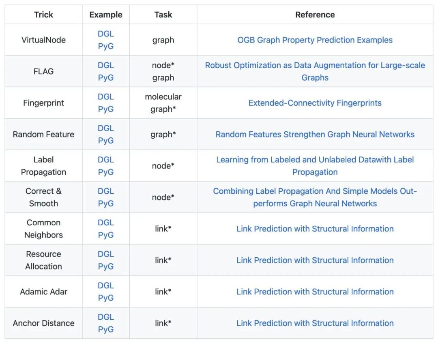The height and width of the screenshot is (342, 438).
Task: Click the DGL link in FLAG row
Action: click(105, 65)
